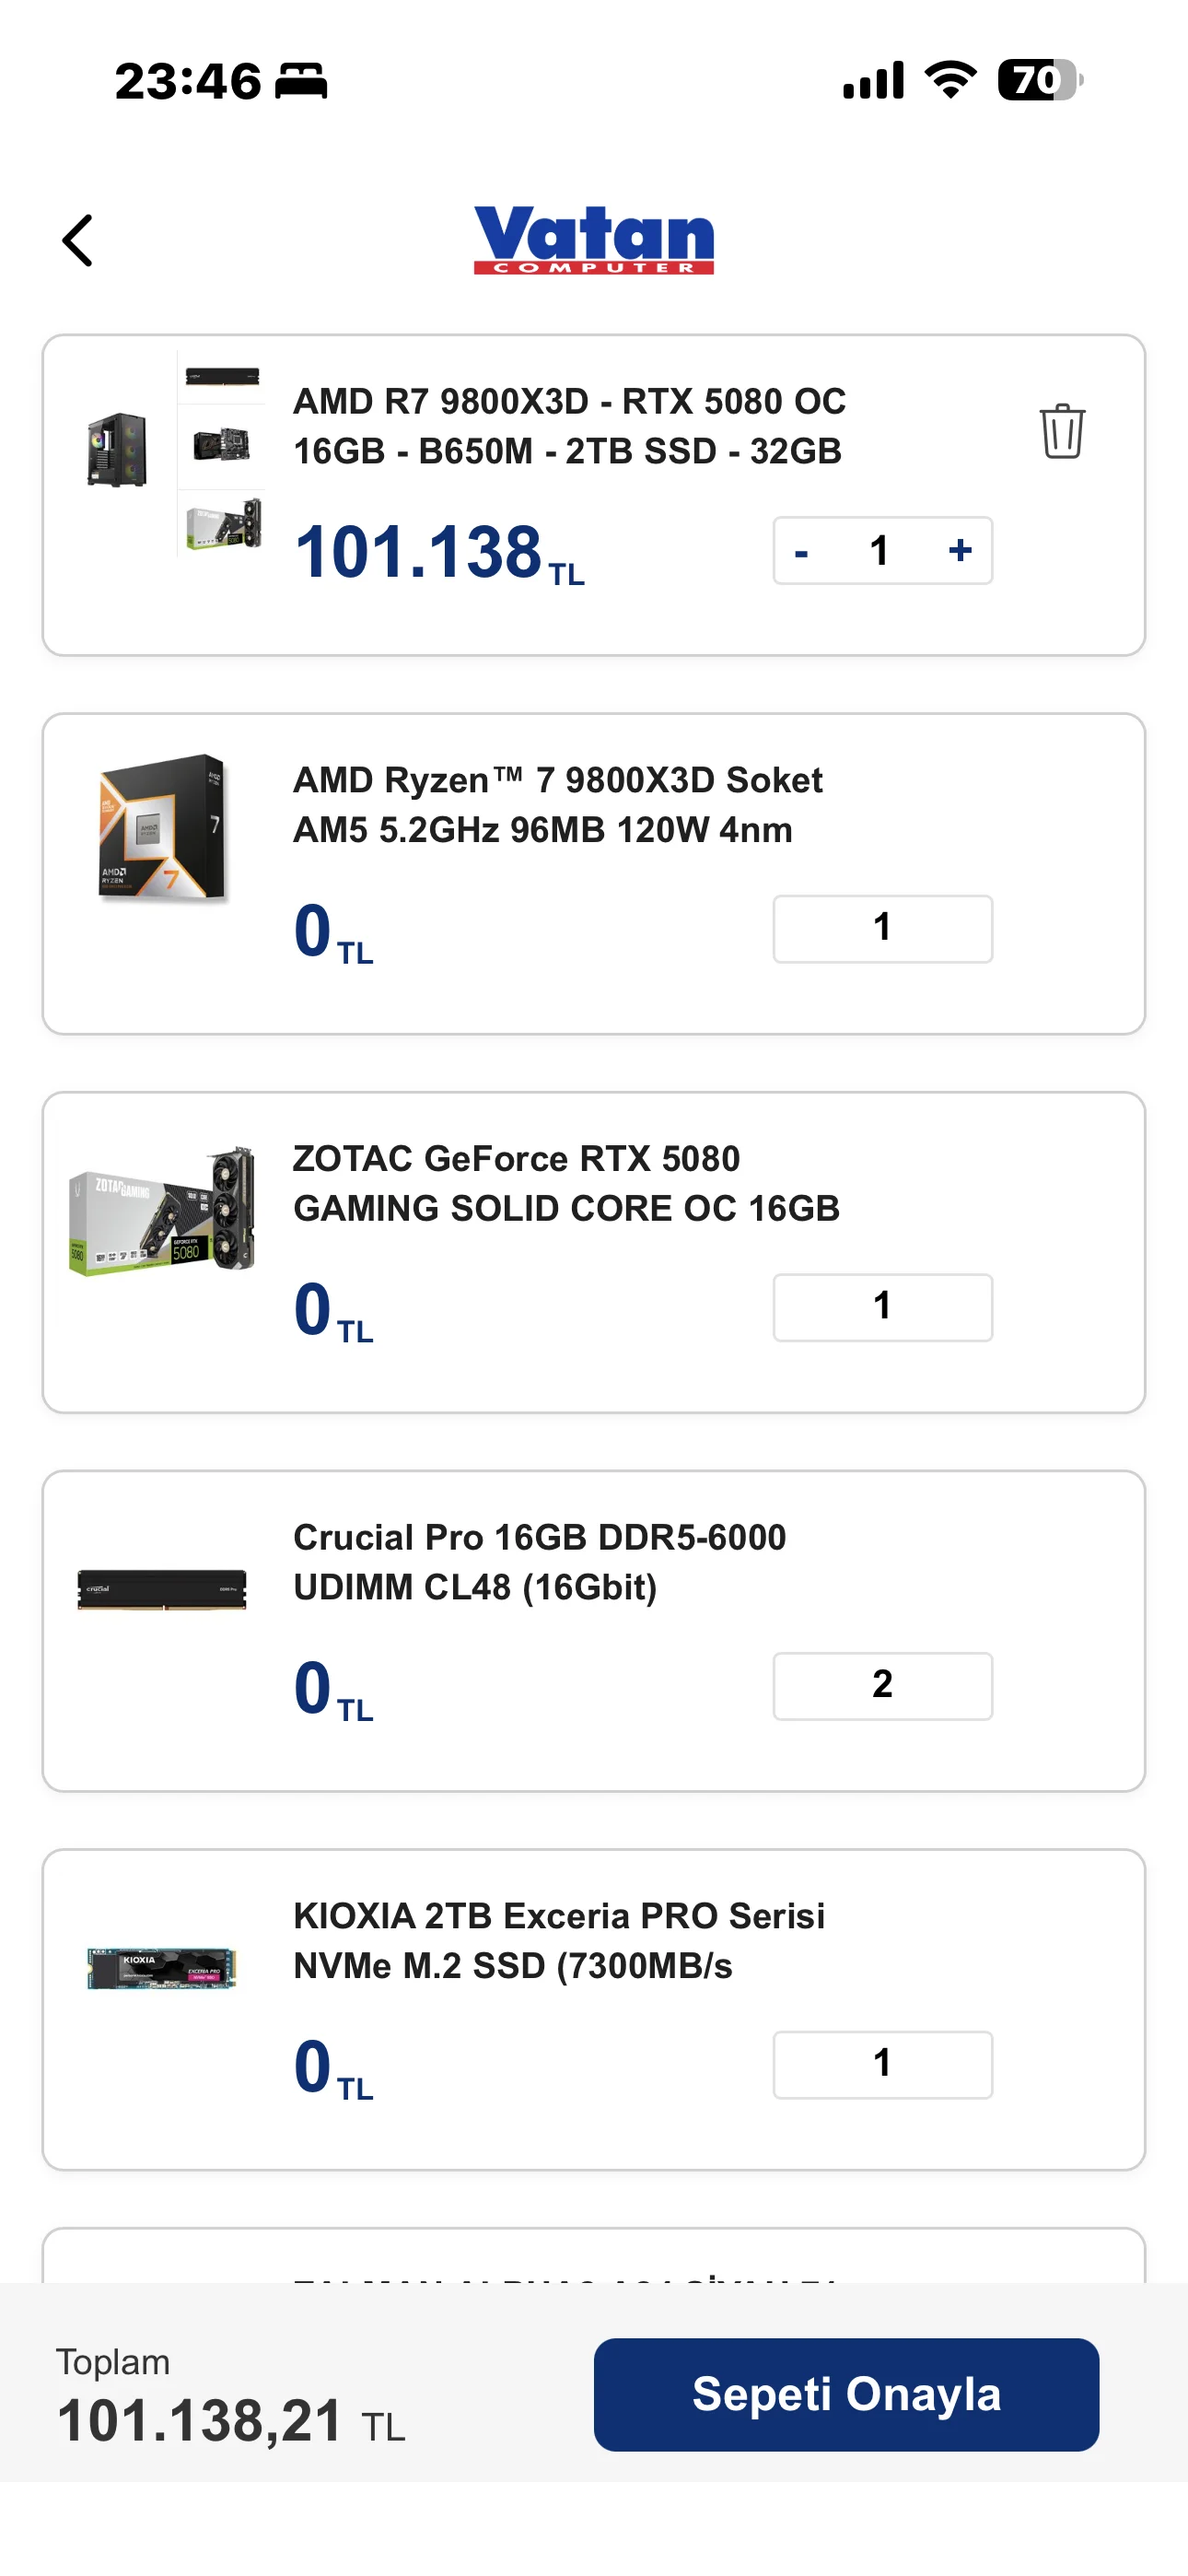Tap the KIOXIA SSD quantity field
Screen dimensions: 1188x2576
[x=882, y=2064]
